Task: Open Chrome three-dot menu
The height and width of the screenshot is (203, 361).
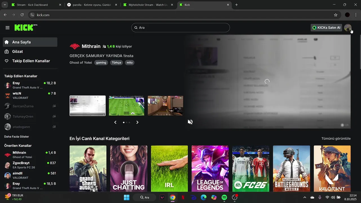Action: click(x=356, y=15)
